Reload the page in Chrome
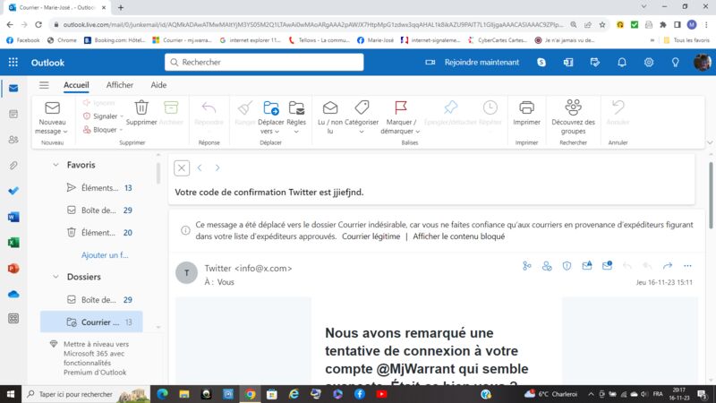 38,25
